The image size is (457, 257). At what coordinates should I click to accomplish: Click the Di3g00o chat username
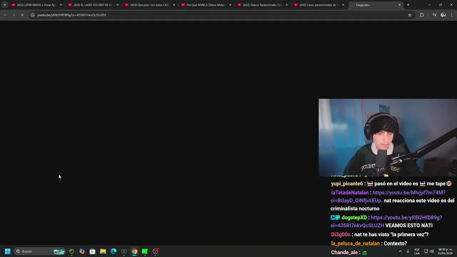(x=341, y=235)
